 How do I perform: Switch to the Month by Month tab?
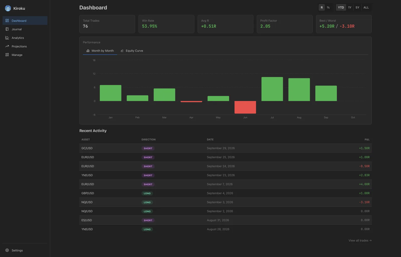pyautogui.click(x=100, y=51)
